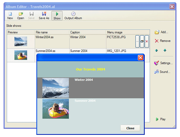Click the large swimmer image in preview menu
Screen dimensions: 180x137
55,109
